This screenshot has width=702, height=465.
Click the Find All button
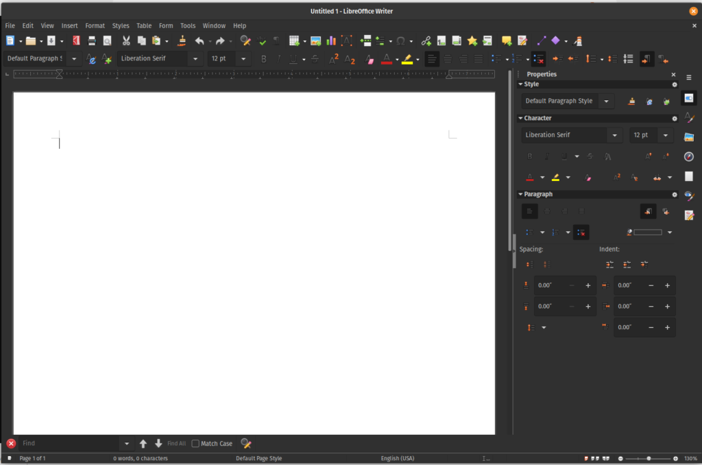[x=176, y=444]
